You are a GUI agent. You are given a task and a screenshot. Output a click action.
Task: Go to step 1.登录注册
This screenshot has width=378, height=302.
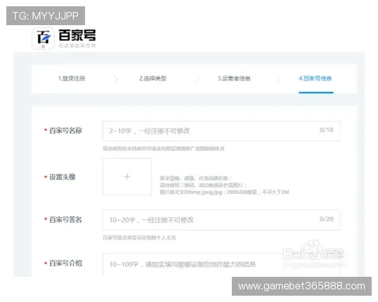click(x=72, y=79)
